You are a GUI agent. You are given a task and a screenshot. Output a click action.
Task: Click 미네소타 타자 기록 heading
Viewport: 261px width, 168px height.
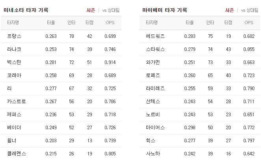(26, 10)
